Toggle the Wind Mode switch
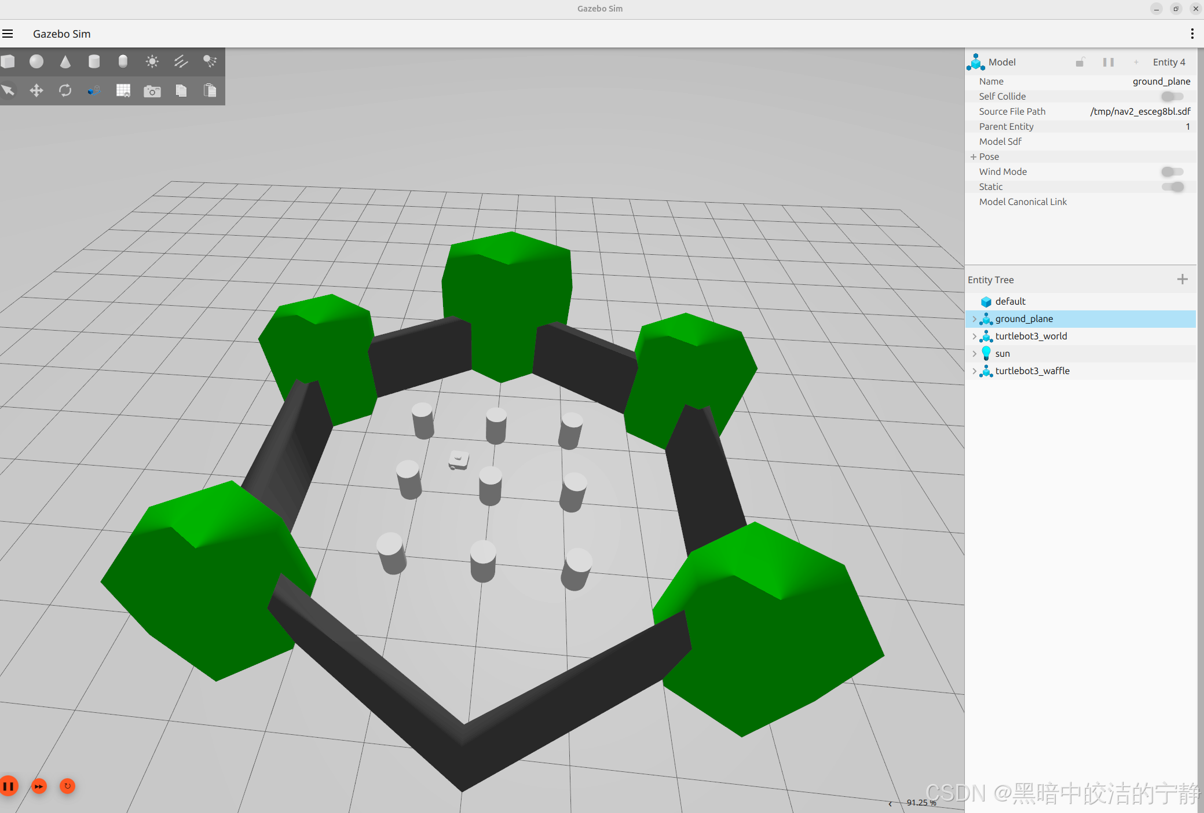 [x=1172, y=172]
